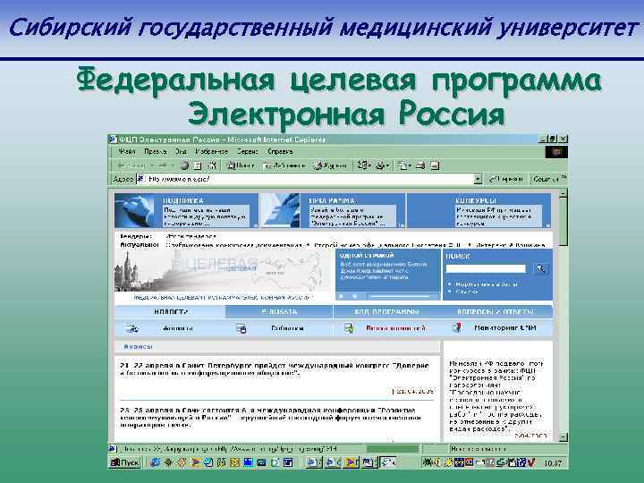Image resolution: width=644 pixels, height=483 pixels.
Task: Click the taskbar clock showing 10:37
Action: [x=553, y=463]
